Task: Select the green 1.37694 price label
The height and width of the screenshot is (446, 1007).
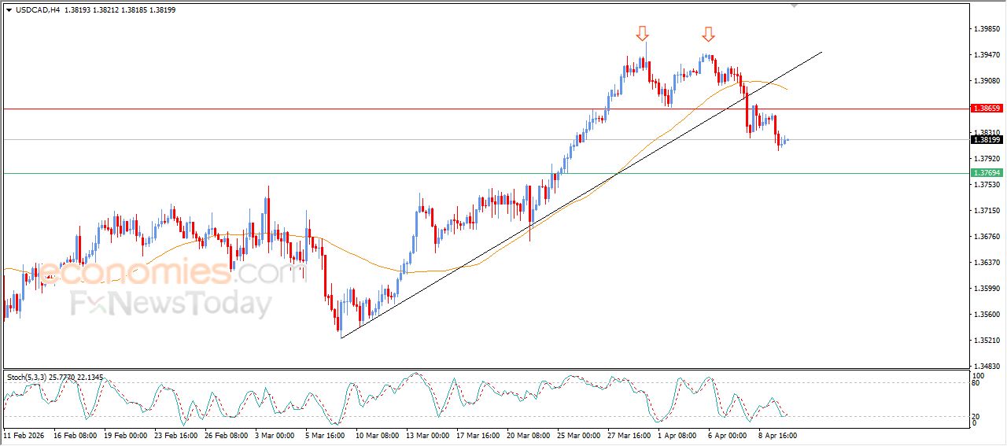Action: [986, 172]
